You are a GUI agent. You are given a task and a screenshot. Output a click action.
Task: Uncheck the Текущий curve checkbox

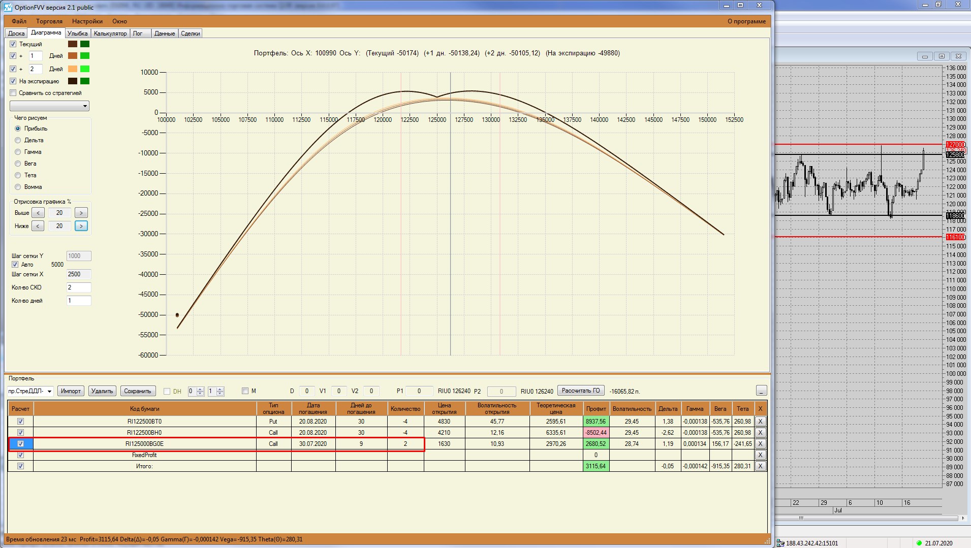13,44
